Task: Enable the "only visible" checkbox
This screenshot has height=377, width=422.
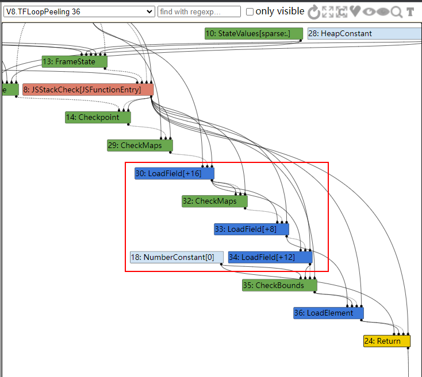Action: (x=250, y=12)
